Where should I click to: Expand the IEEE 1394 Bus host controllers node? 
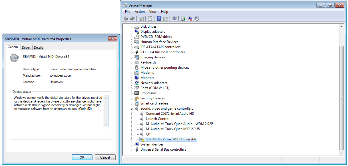click(132, 52)
